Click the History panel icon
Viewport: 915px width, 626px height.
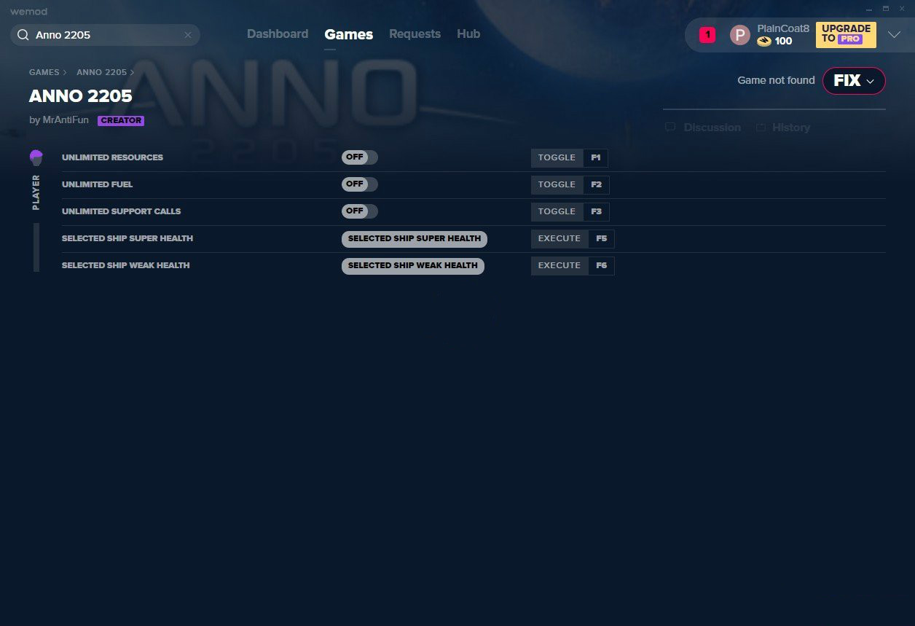click(x=761, y=128)
